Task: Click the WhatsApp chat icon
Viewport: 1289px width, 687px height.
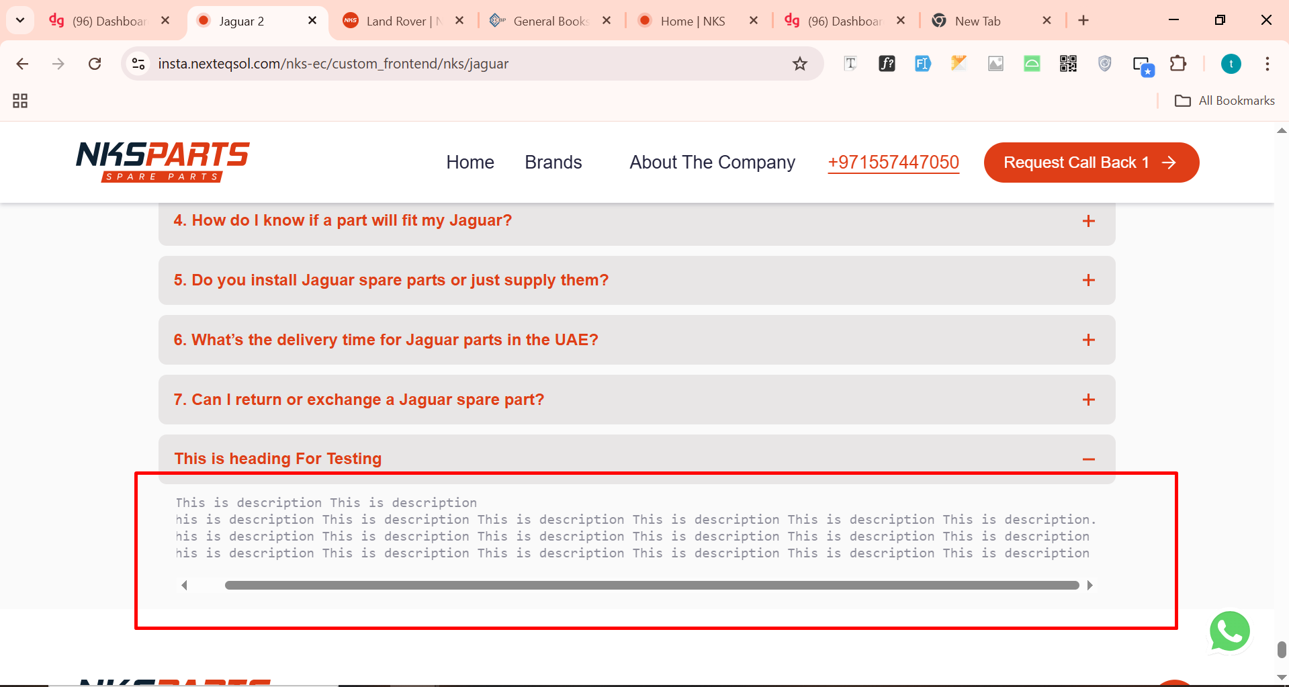Action: [1229, 631]
